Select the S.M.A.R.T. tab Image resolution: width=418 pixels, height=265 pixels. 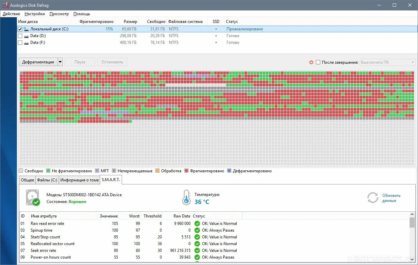tap(111, 180)
